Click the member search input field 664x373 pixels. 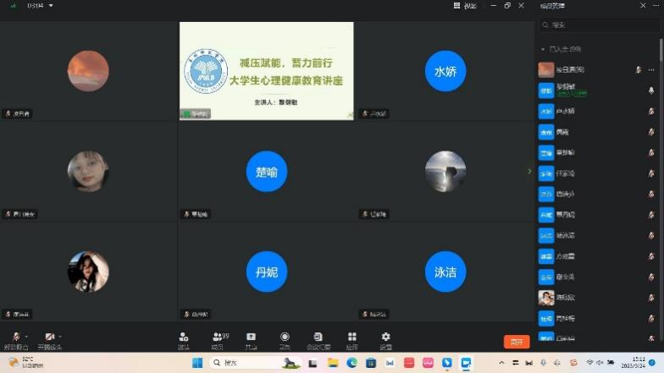click(600, 25)
